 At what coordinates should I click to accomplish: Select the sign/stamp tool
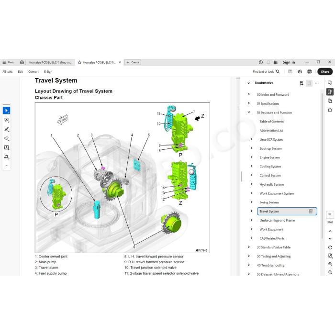6,156
